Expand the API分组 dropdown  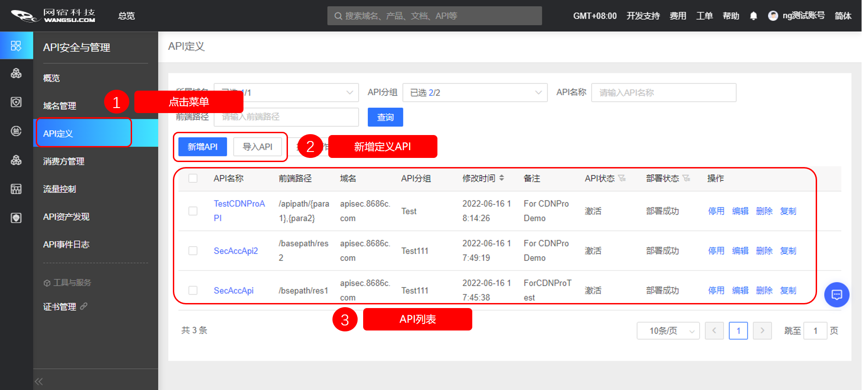475,92
